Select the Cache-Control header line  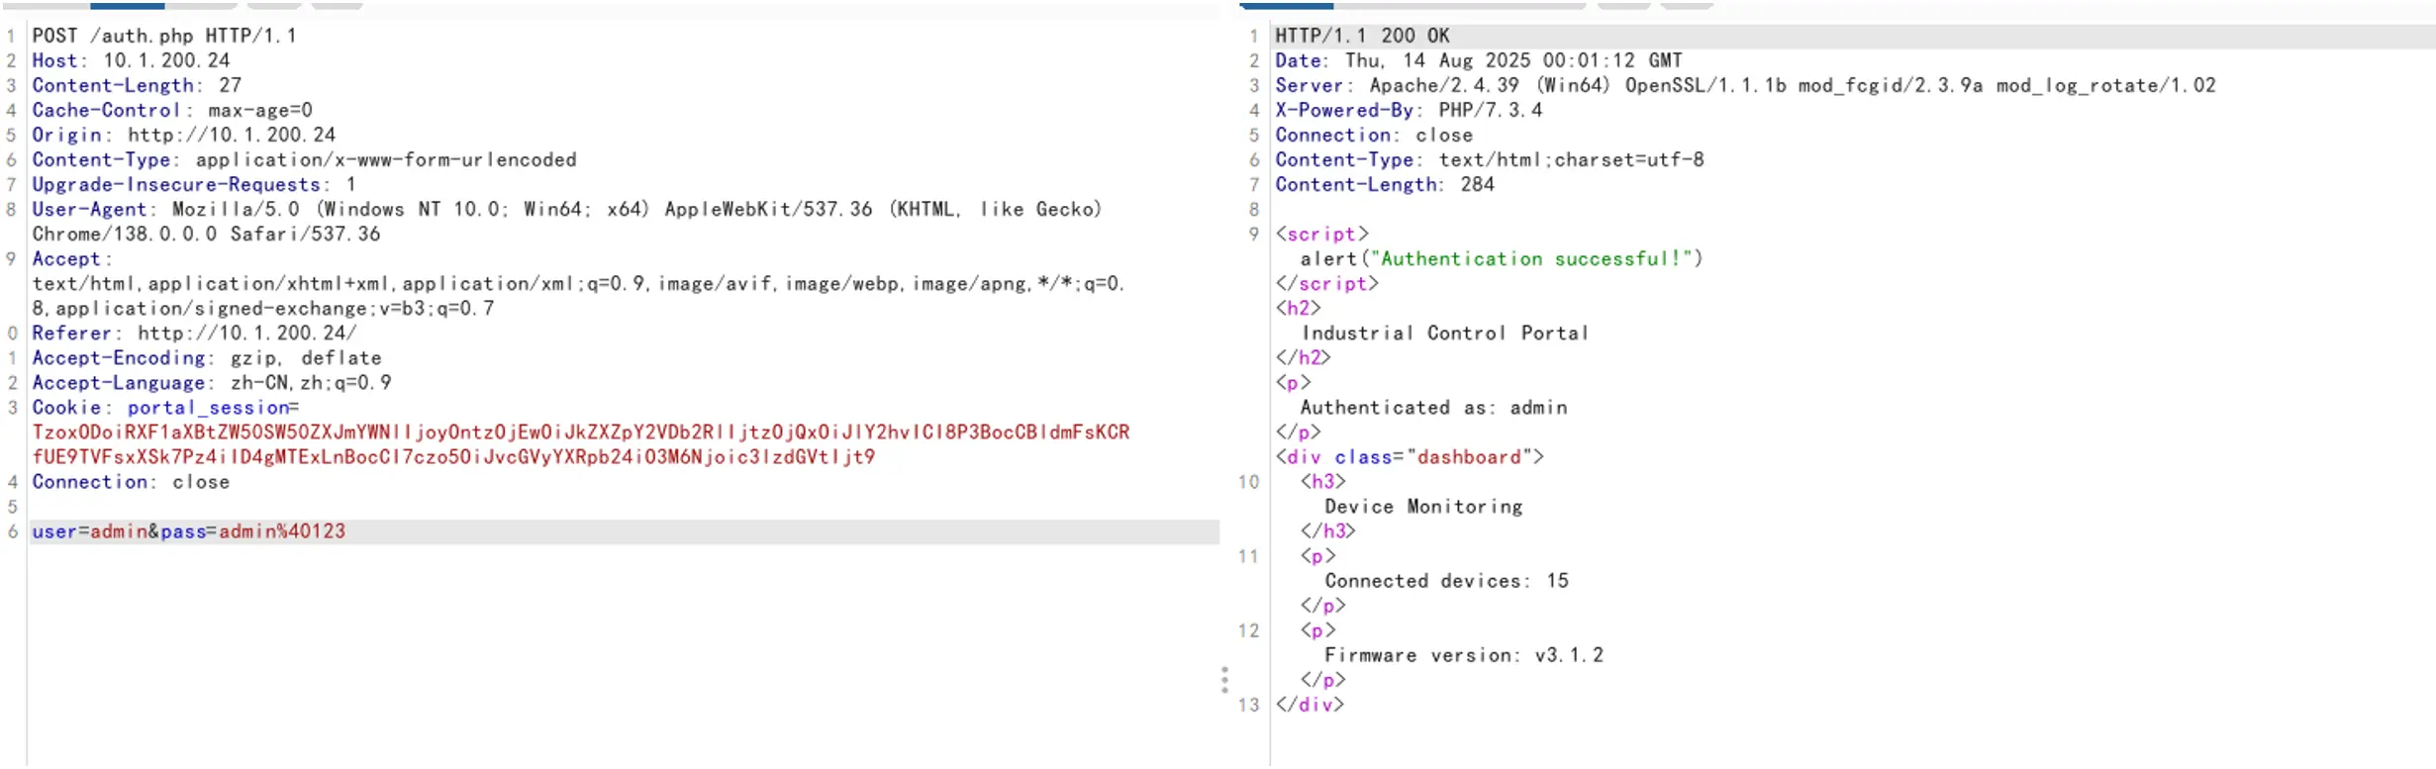(171, 110)
